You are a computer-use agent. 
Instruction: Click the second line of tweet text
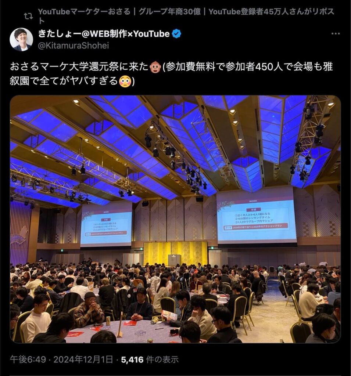72,81
